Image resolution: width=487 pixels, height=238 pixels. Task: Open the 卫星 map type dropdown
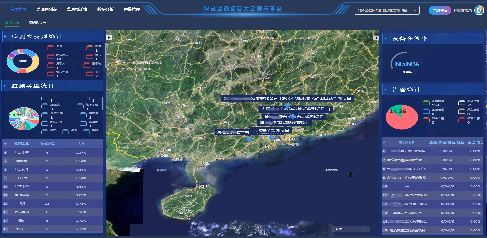coord(351,229)
